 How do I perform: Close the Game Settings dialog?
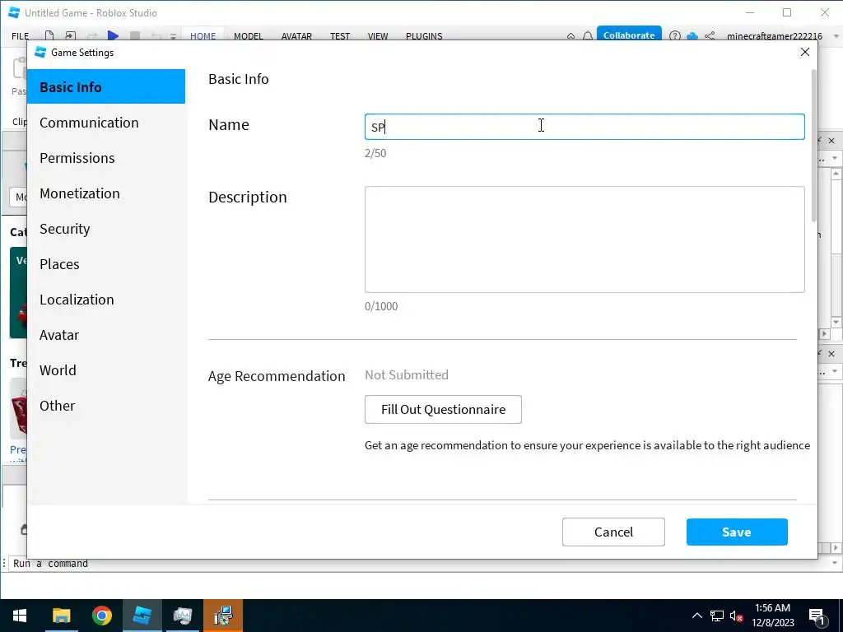805,52
